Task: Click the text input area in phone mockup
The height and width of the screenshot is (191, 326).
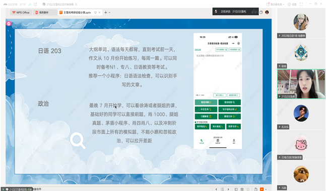Action: 218,72
